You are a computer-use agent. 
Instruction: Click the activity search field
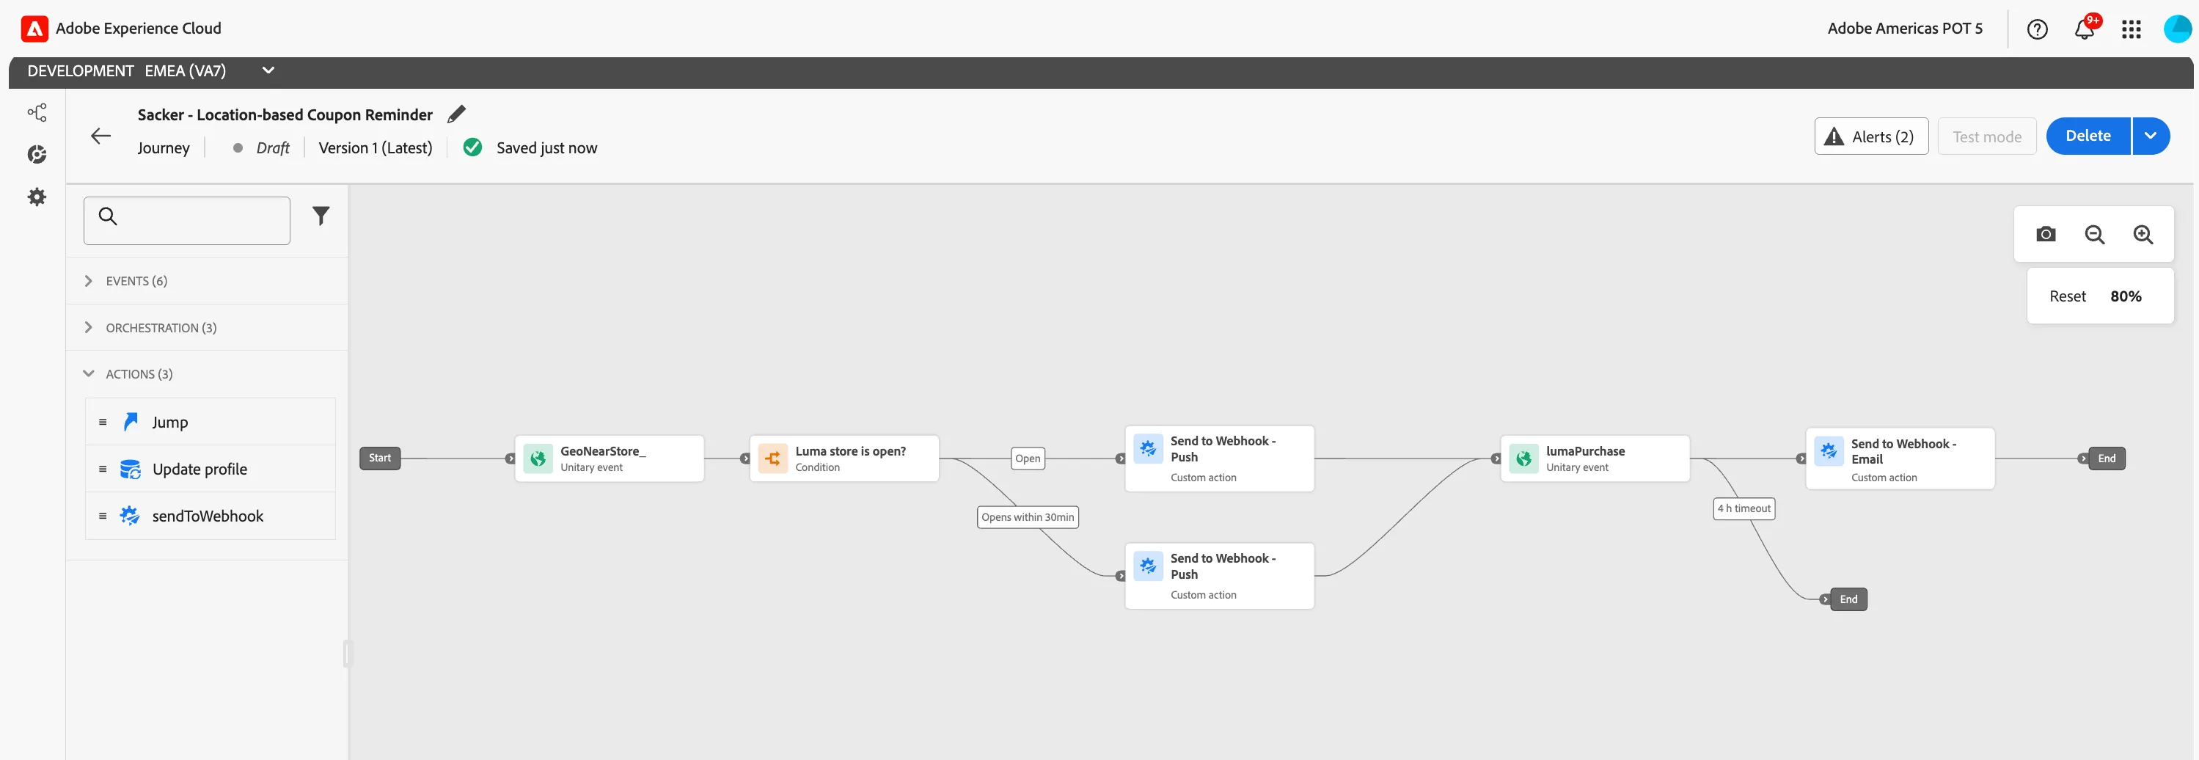pos(187,221)
